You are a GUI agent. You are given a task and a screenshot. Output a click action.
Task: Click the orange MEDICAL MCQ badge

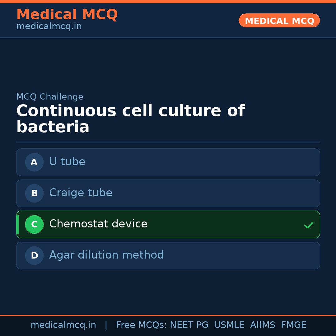tap(279, 21)
